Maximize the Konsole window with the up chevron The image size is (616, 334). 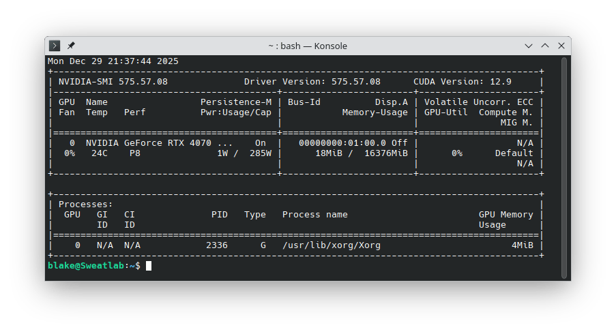545,46
